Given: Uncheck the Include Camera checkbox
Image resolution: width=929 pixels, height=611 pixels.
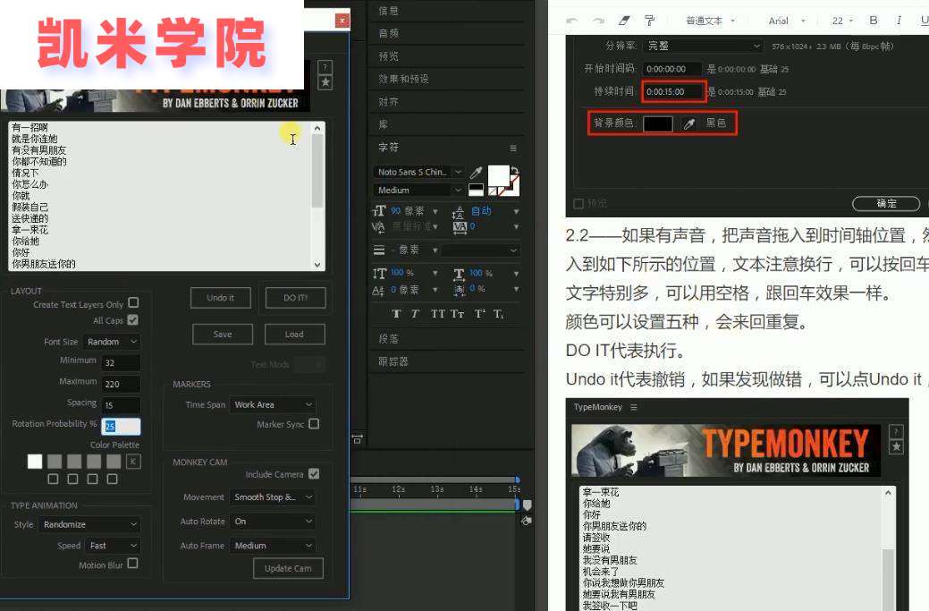Looking at the screenshot, I should coord(314,473).
